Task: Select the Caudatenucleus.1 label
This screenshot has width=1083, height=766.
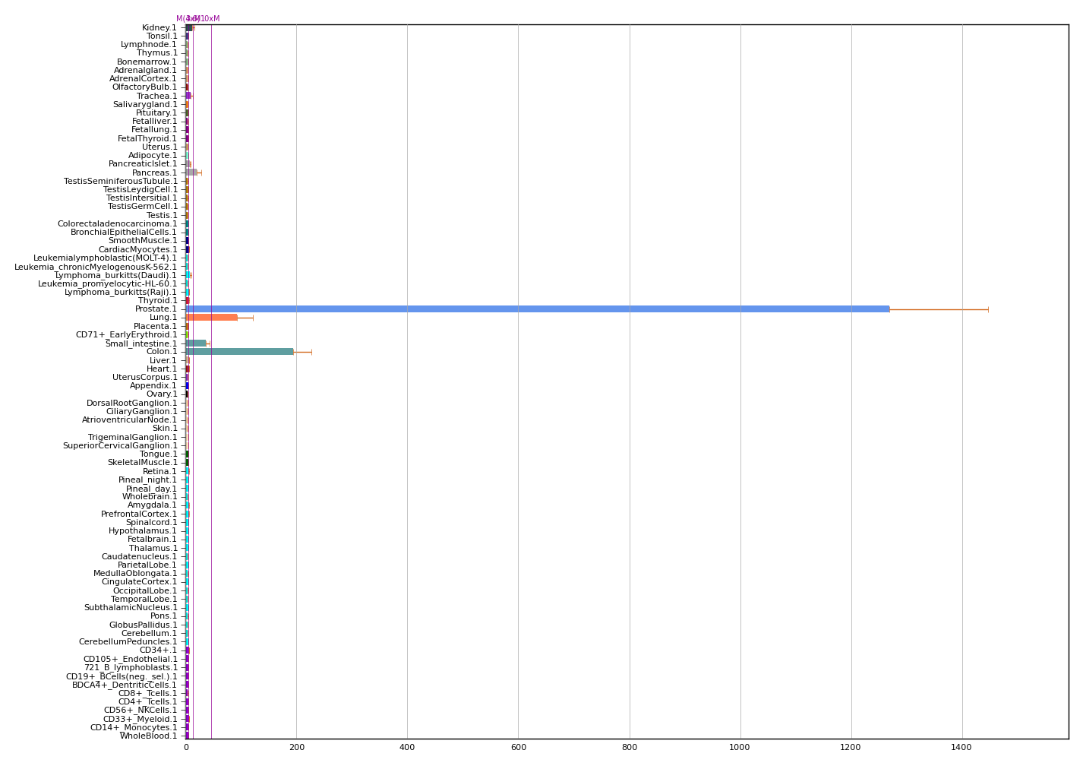Action: (x=139, y=557)
